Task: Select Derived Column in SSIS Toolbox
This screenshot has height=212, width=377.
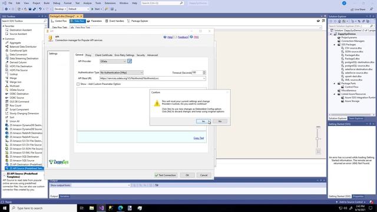Action: click(18, 62)
